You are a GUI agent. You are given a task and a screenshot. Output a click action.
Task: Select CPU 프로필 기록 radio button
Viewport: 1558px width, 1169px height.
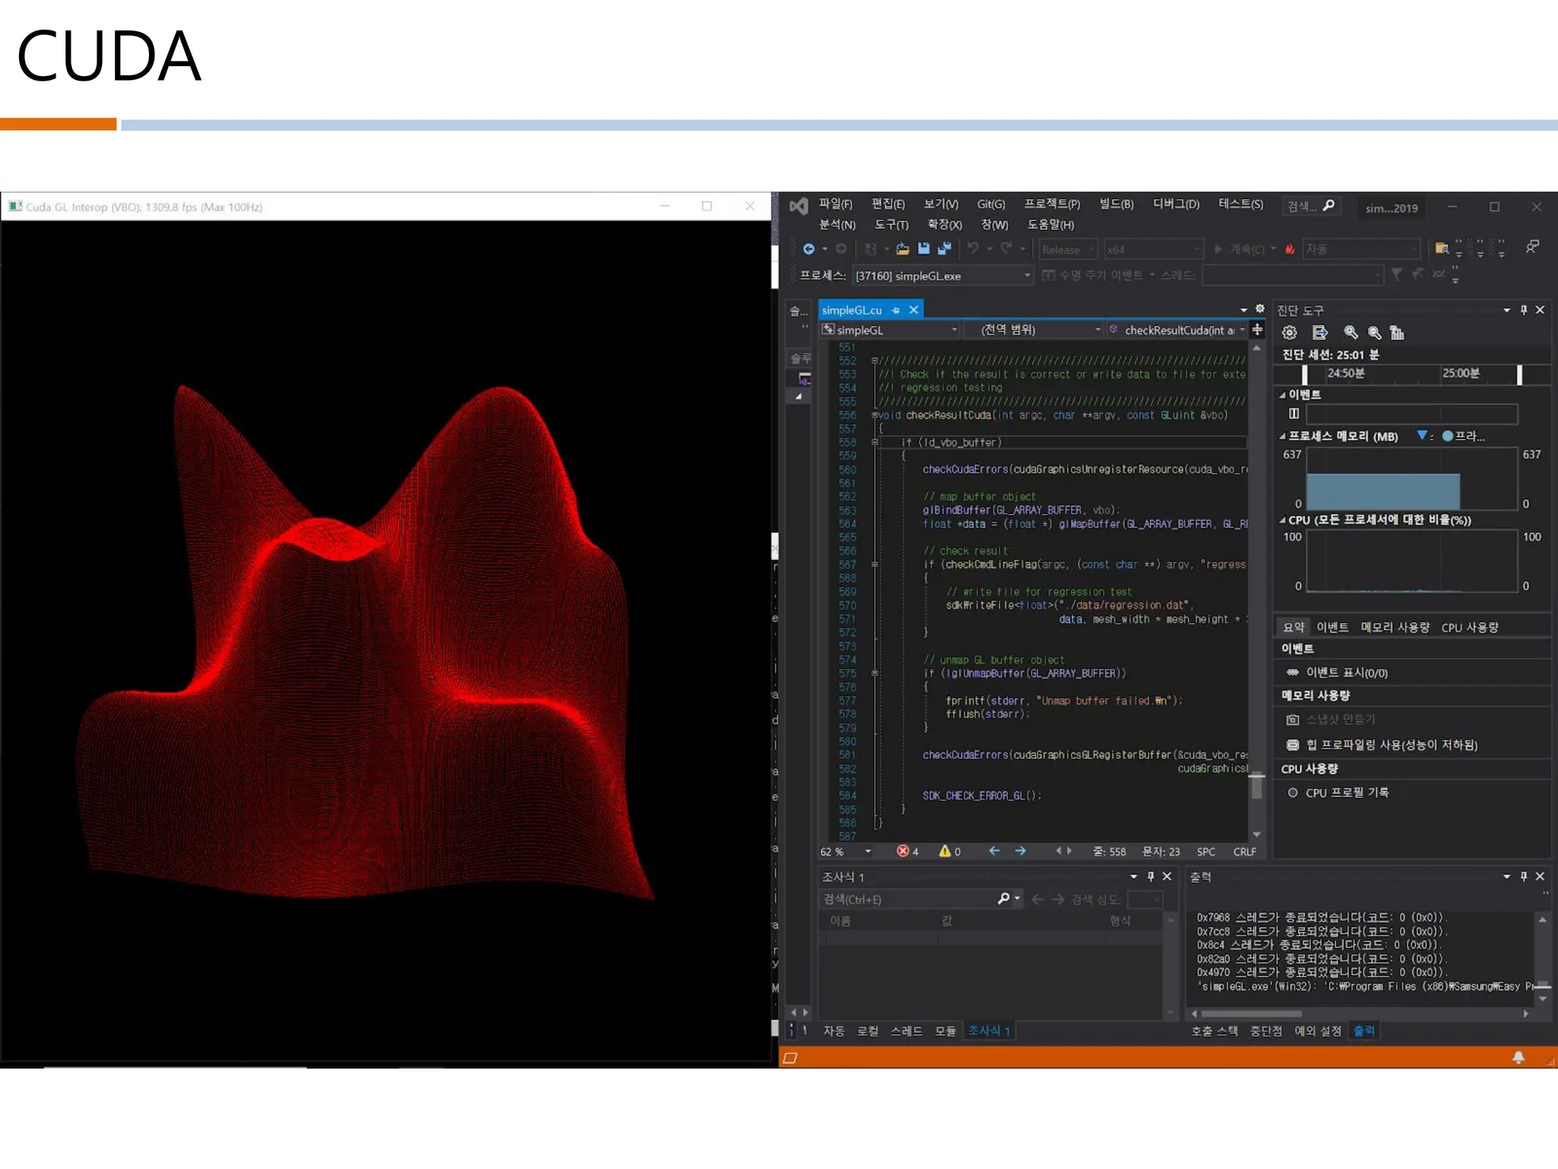click(x=1293, y=792)
